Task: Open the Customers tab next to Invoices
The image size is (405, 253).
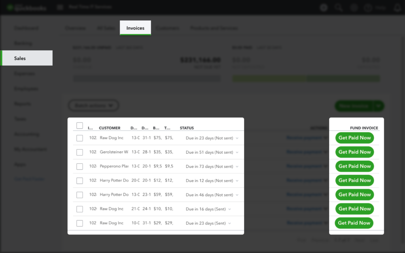Action: [x=167, y=28]
